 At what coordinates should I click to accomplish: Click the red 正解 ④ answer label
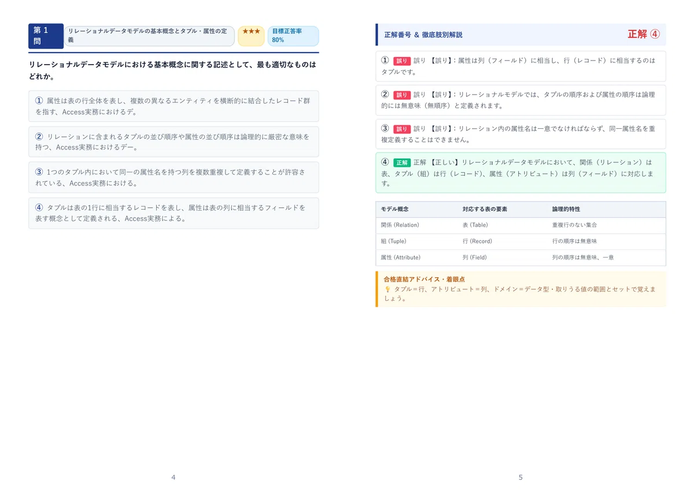[643, 34]
